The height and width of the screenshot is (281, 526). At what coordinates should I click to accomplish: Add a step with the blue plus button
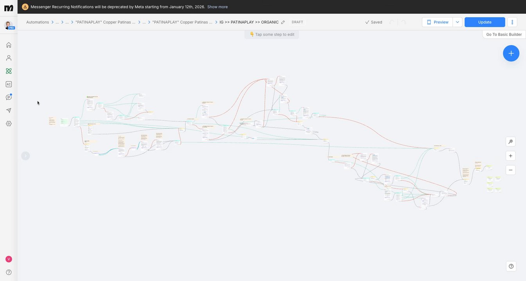pyautogui.click(x=511, y=53)
